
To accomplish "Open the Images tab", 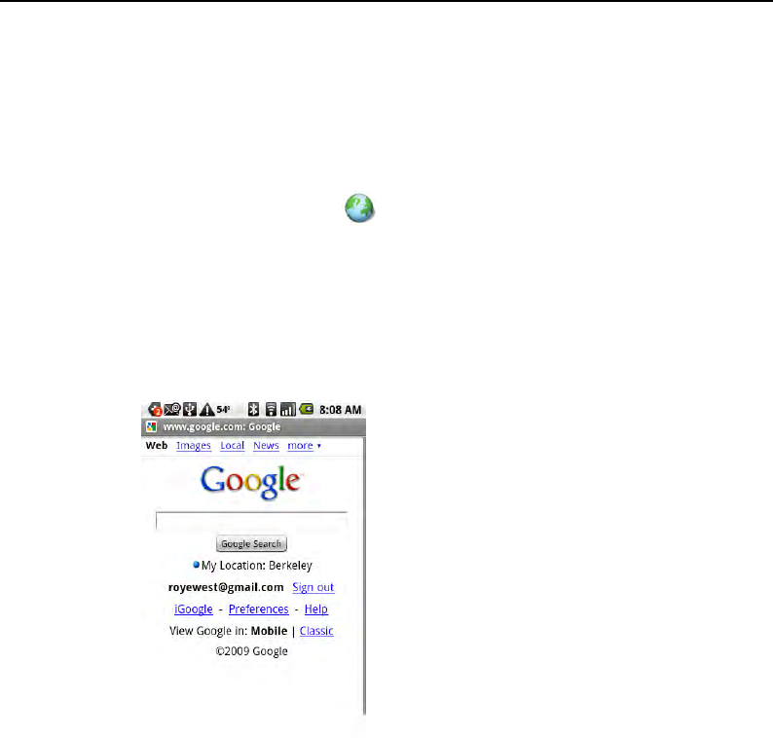I will click(193, 446).
